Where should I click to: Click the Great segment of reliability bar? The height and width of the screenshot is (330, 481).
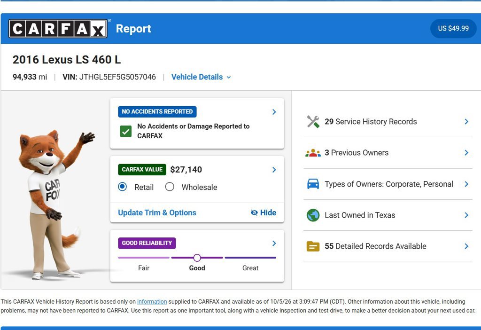(250, 258)
